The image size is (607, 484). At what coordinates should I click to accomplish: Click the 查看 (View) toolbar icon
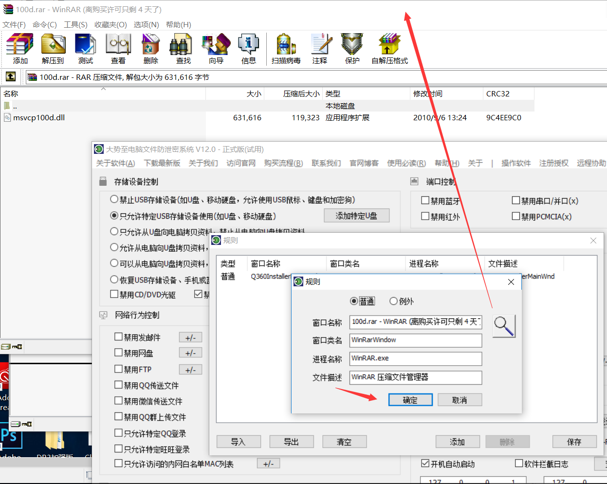point(118,48)
